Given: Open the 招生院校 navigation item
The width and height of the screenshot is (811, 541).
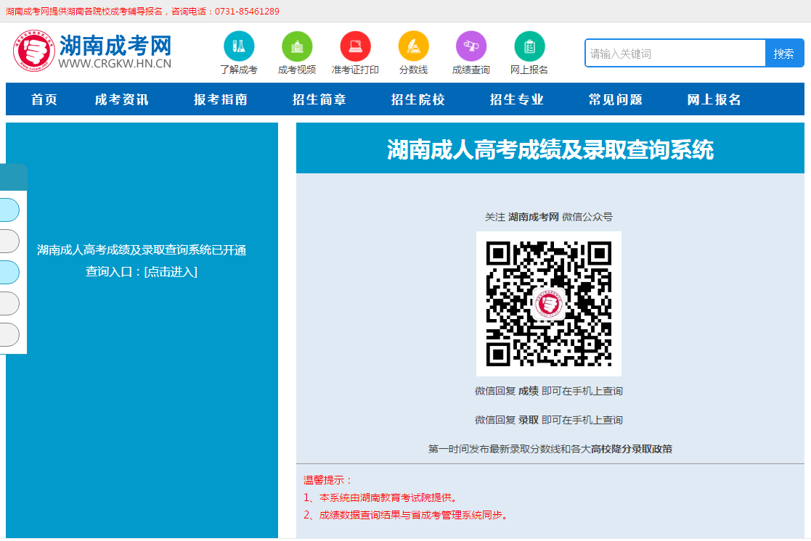Looking at the screenshot, I should 418,99.
